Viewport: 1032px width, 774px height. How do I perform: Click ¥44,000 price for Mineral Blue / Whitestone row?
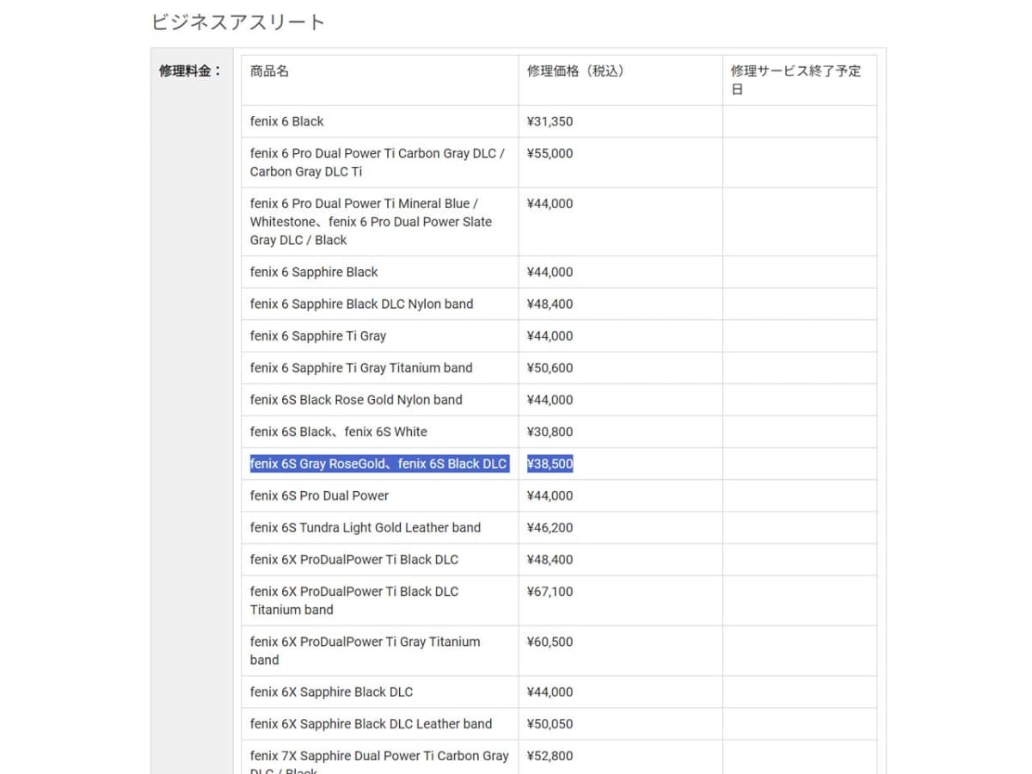[x=550, y=203]
